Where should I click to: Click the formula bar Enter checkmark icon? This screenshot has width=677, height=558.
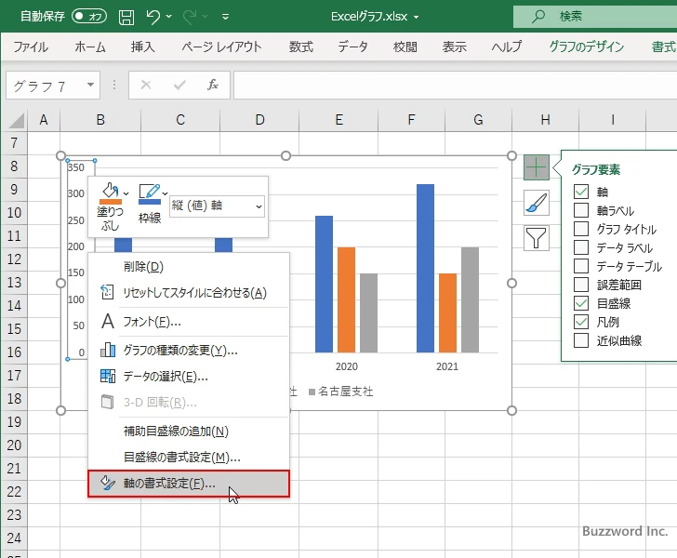pos(179,85)
